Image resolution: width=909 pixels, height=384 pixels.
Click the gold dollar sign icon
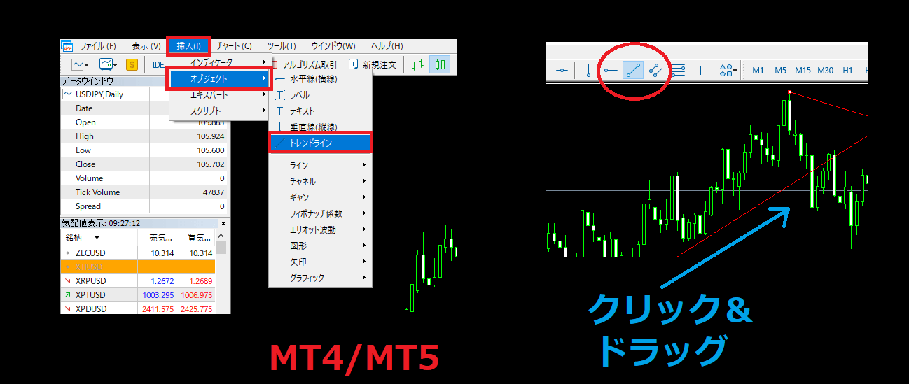132,64
